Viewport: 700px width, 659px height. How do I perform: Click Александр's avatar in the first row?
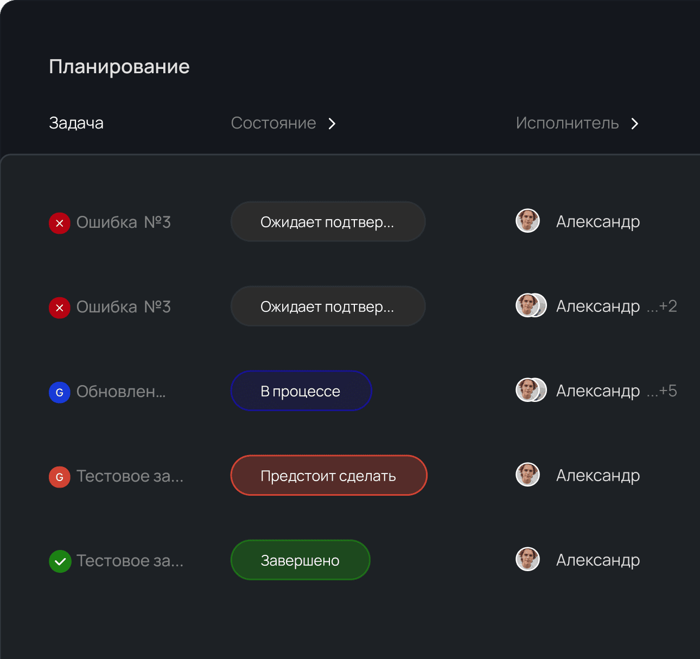tap(527, 221)
